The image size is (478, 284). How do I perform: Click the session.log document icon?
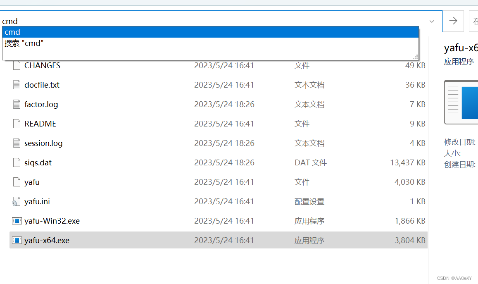point(17,143)
